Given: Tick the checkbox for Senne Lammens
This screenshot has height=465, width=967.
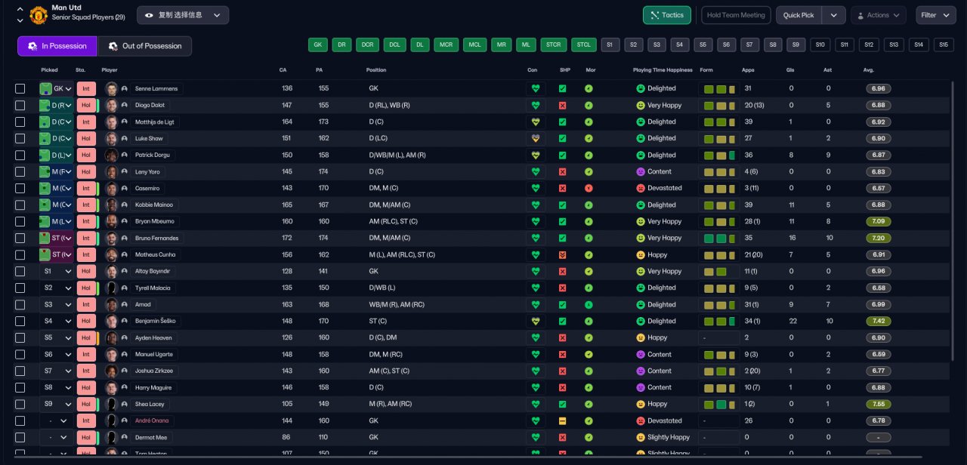Looking at the screenshot, I should point(20,88).
